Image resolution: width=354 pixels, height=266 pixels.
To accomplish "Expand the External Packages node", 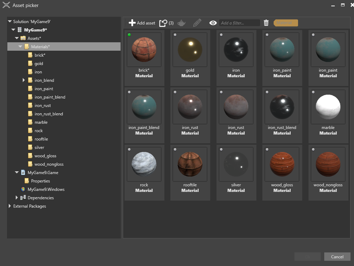I will 9,206.
